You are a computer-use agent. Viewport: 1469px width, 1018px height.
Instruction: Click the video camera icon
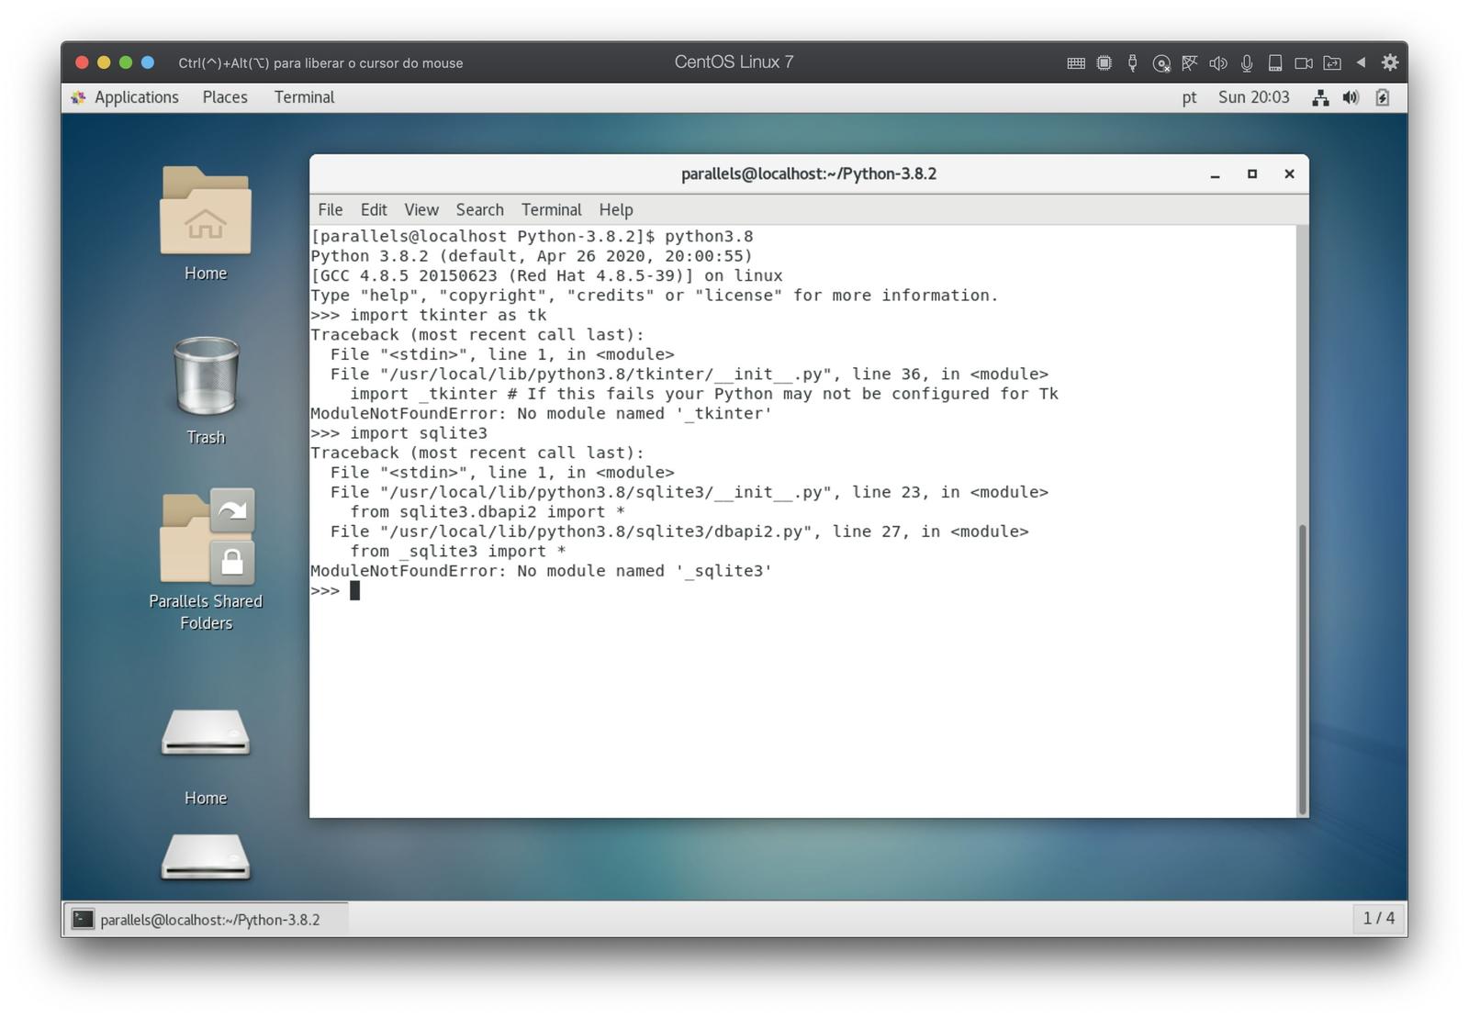click(1304, 63)
